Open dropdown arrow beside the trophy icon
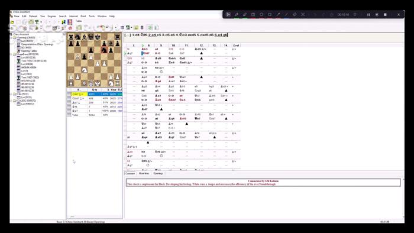 [41, 22]
